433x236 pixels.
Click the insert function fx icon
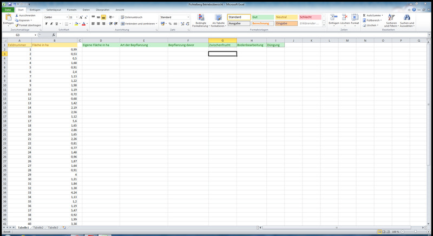coord(54,35)
